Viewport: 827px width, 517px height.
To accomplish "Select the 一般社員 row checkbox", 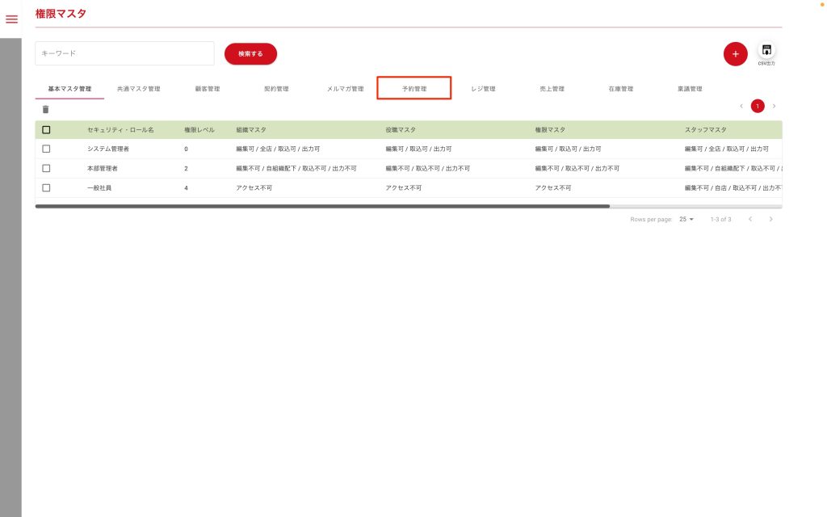I will pos(46,187).
